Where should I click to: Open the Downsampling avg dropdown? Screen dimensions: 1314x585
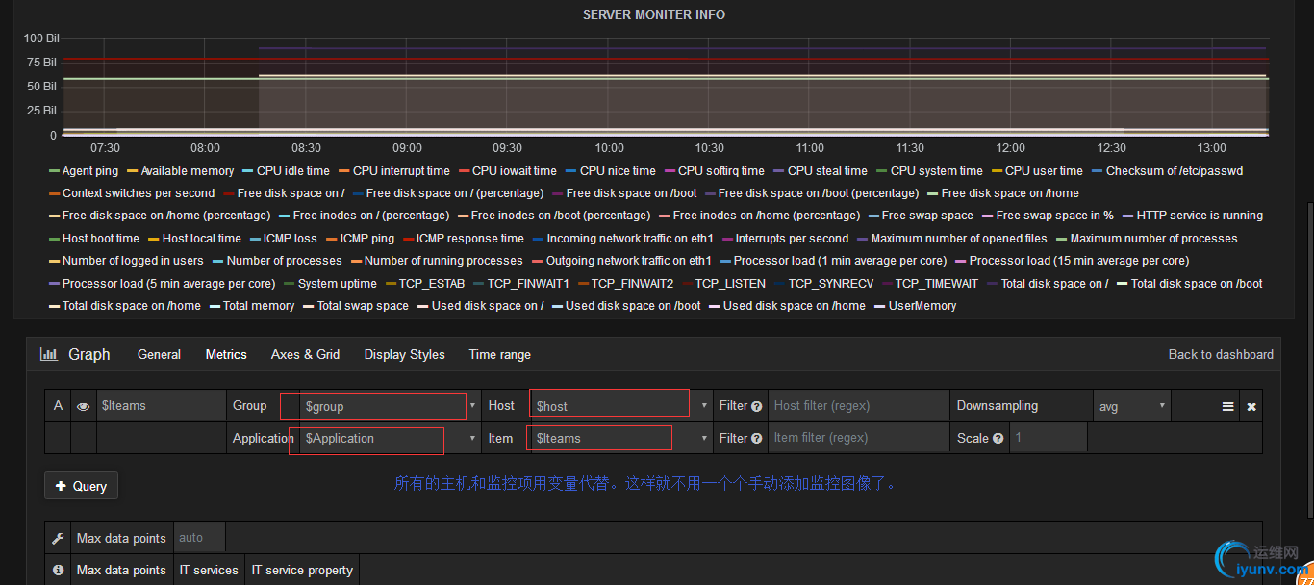click(x=1132, y=406)
